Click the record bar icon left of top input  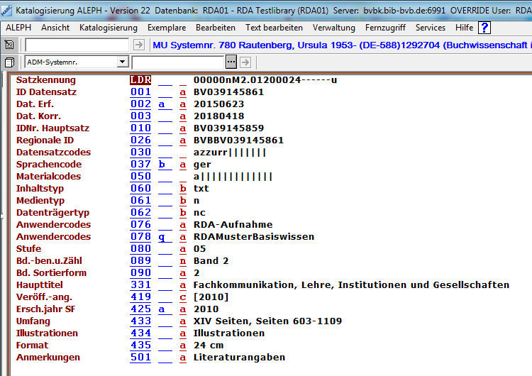[9, 45]
